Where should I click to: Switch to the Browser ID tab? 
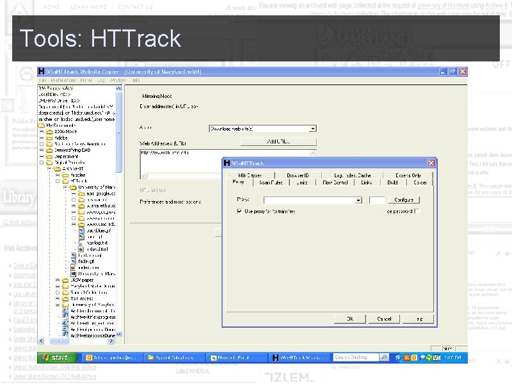298,175
